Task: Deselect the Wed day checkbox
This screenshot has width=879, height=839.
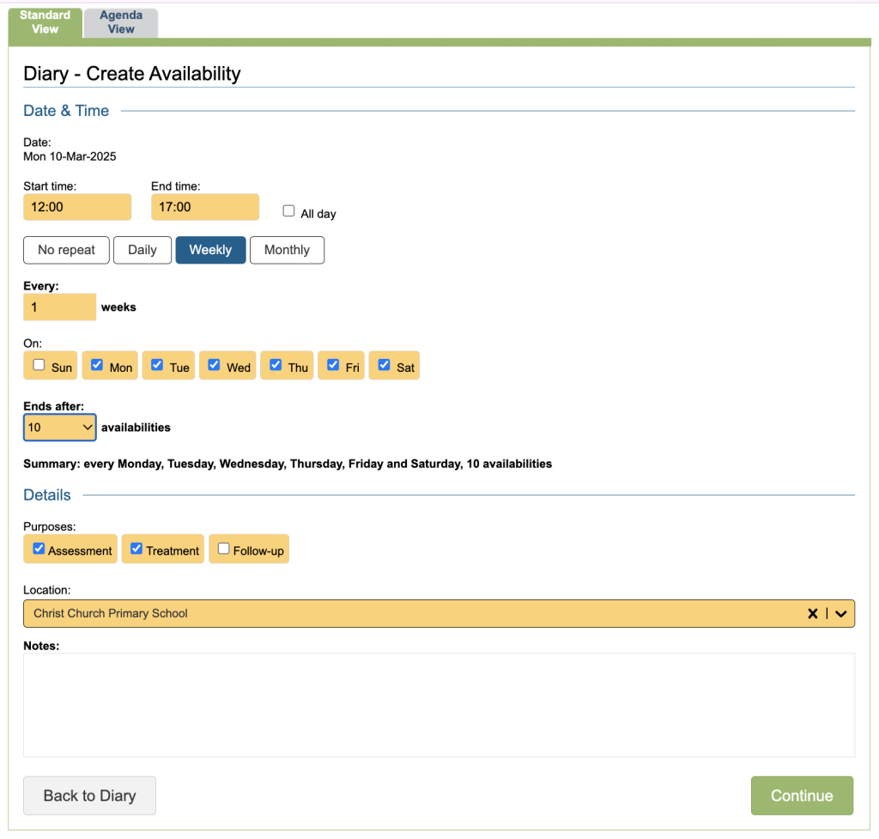Action: (214, 365)
